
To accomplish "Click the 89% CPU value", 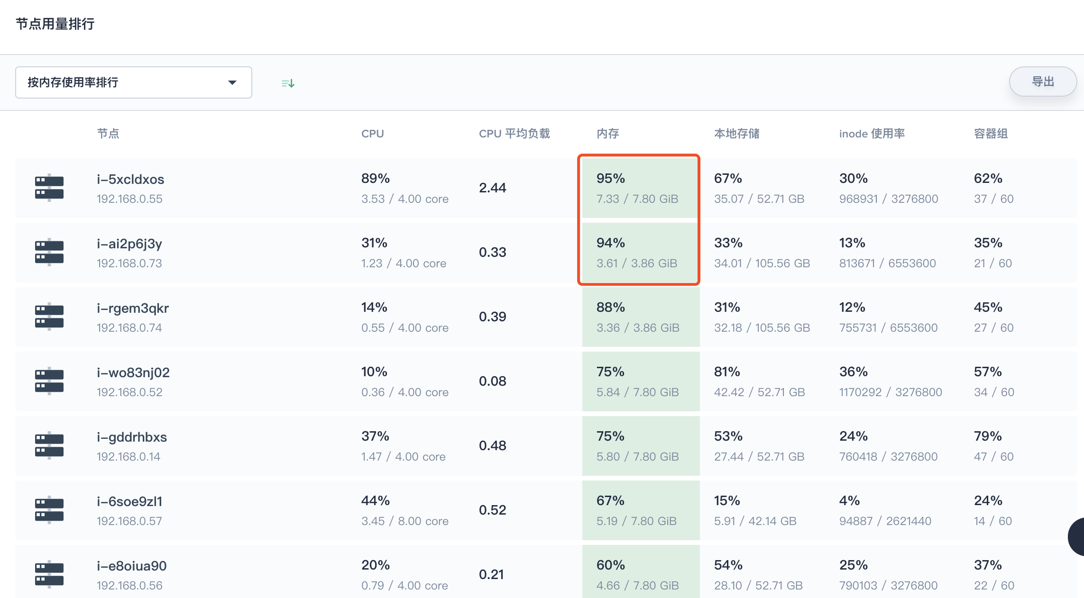I will [x=376, y=179].
